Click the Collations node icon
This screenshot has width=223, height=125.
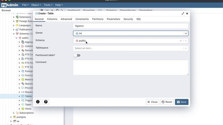(23, 46)
